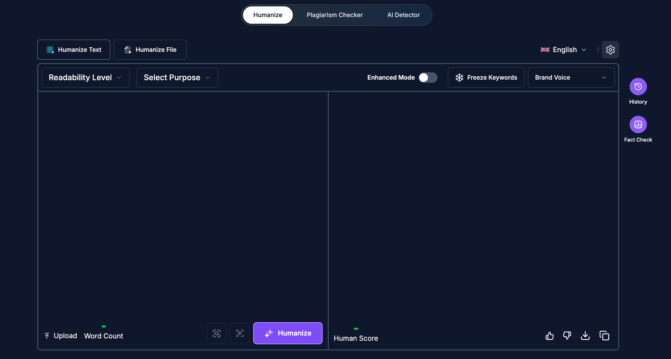Open the Select Purpose dropdown
Screen dimensions: 671x359
[177, 78]
